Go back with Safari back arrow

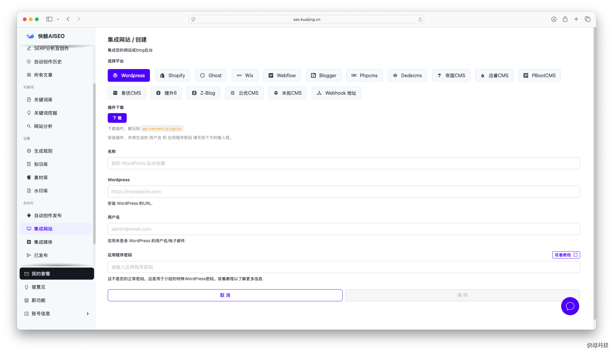pyautogui.click(x=68, y=19)
